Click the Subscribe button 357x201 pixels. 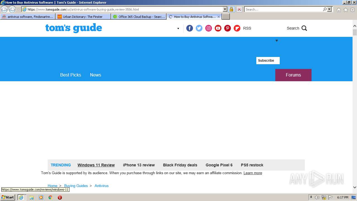pos(268,61)
